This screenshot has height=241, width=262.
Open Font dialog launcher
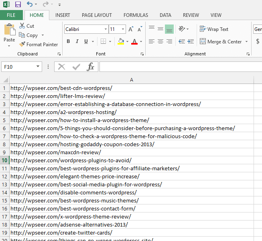[x=142, y=54]
